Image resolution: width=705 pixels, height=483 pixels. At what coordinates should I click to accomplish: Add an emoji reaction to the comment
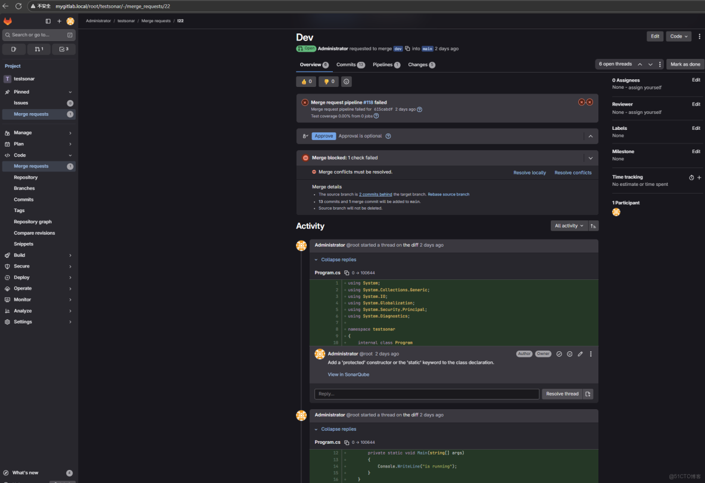[569, 354]
